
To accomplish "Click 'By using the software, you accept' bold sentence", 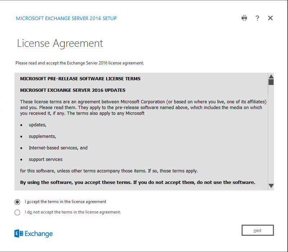I will tap(138, 183).
